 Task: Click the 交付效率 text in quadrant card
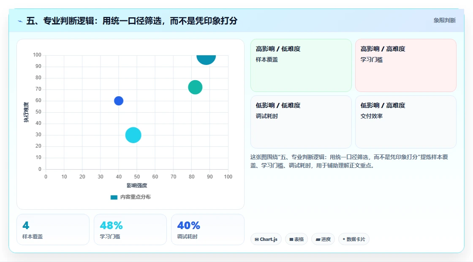[x=371, y=116]
